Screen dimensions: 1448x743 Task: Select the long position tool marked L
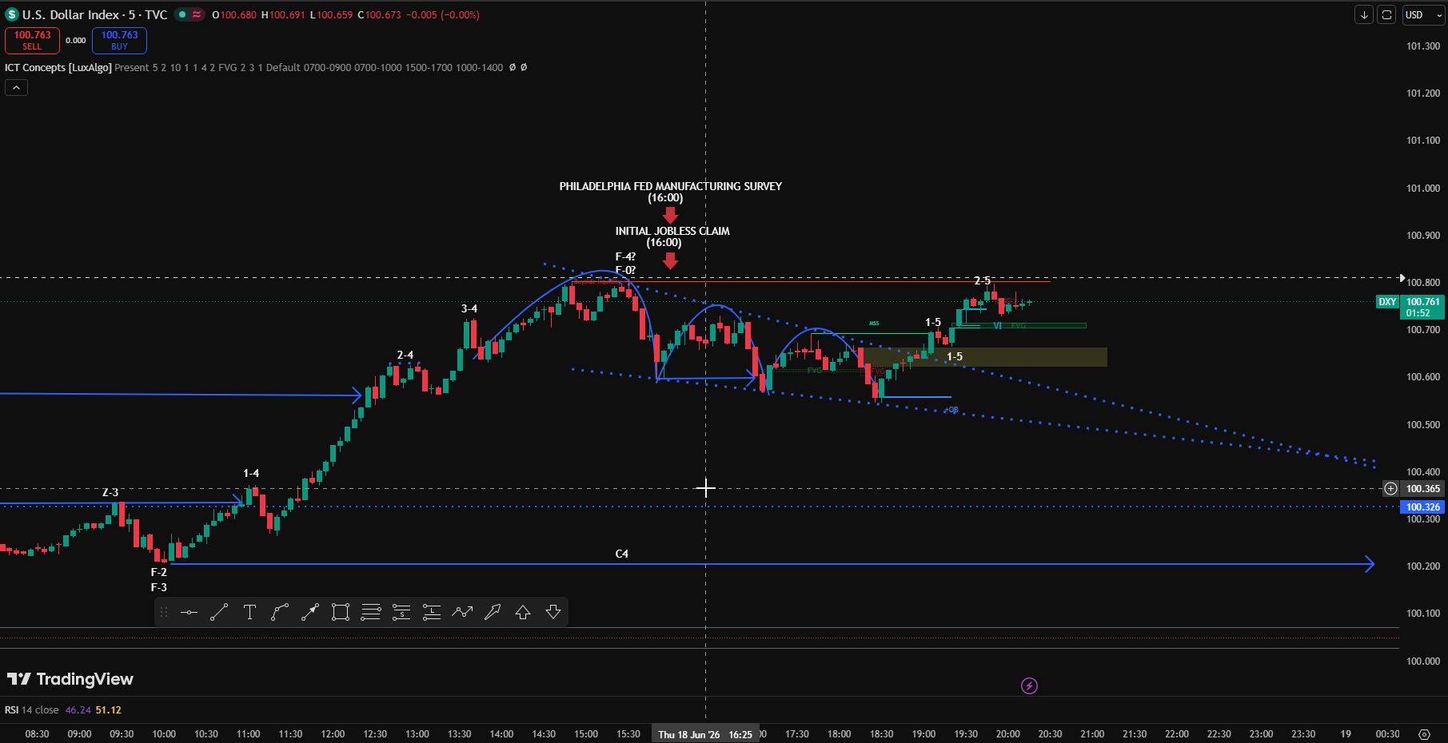432,613
